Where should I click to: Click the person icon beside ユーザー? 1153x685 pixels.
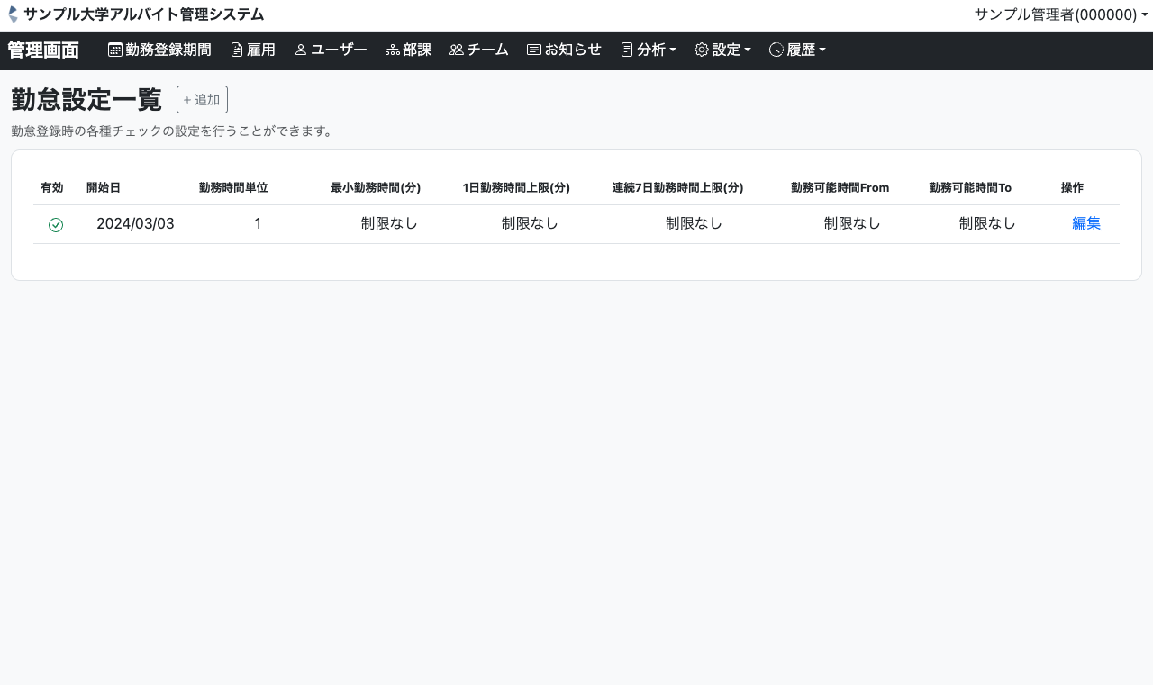[301, 50]
